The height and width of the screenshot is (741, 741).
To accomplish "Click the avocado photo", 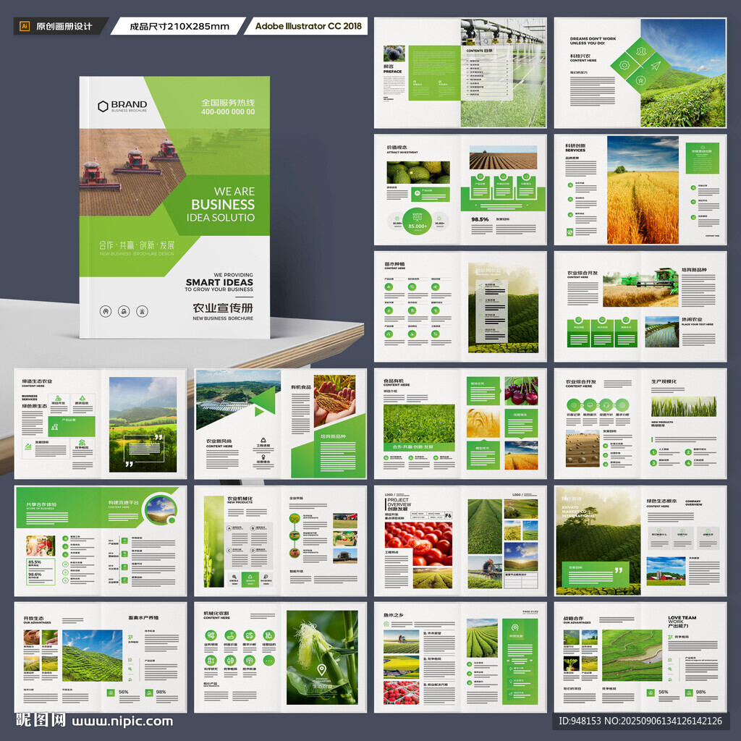I will pyautogui.click(x=418, y=172).
